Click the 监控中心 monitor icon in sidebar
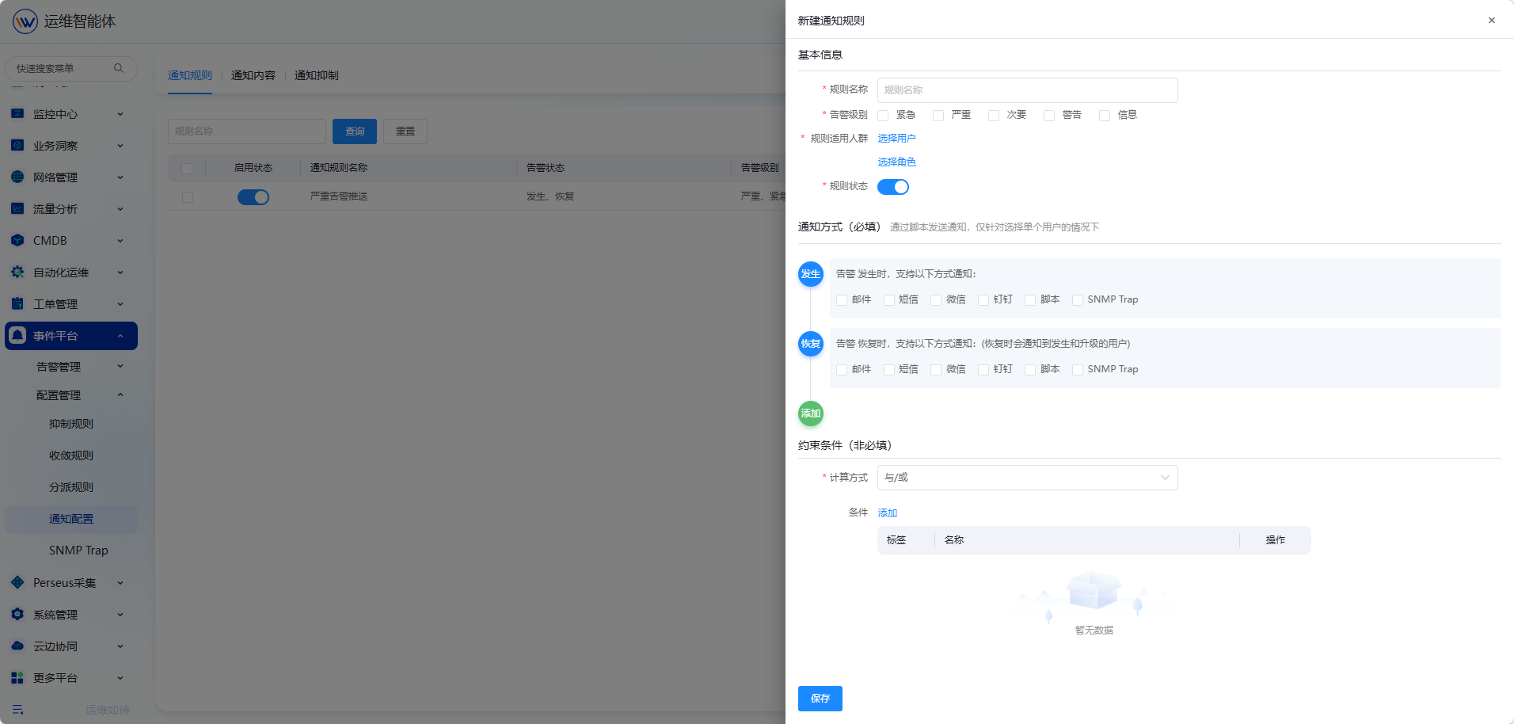Image resolution: width=1514 pixels, height=724 pixels. pos(17,114)
